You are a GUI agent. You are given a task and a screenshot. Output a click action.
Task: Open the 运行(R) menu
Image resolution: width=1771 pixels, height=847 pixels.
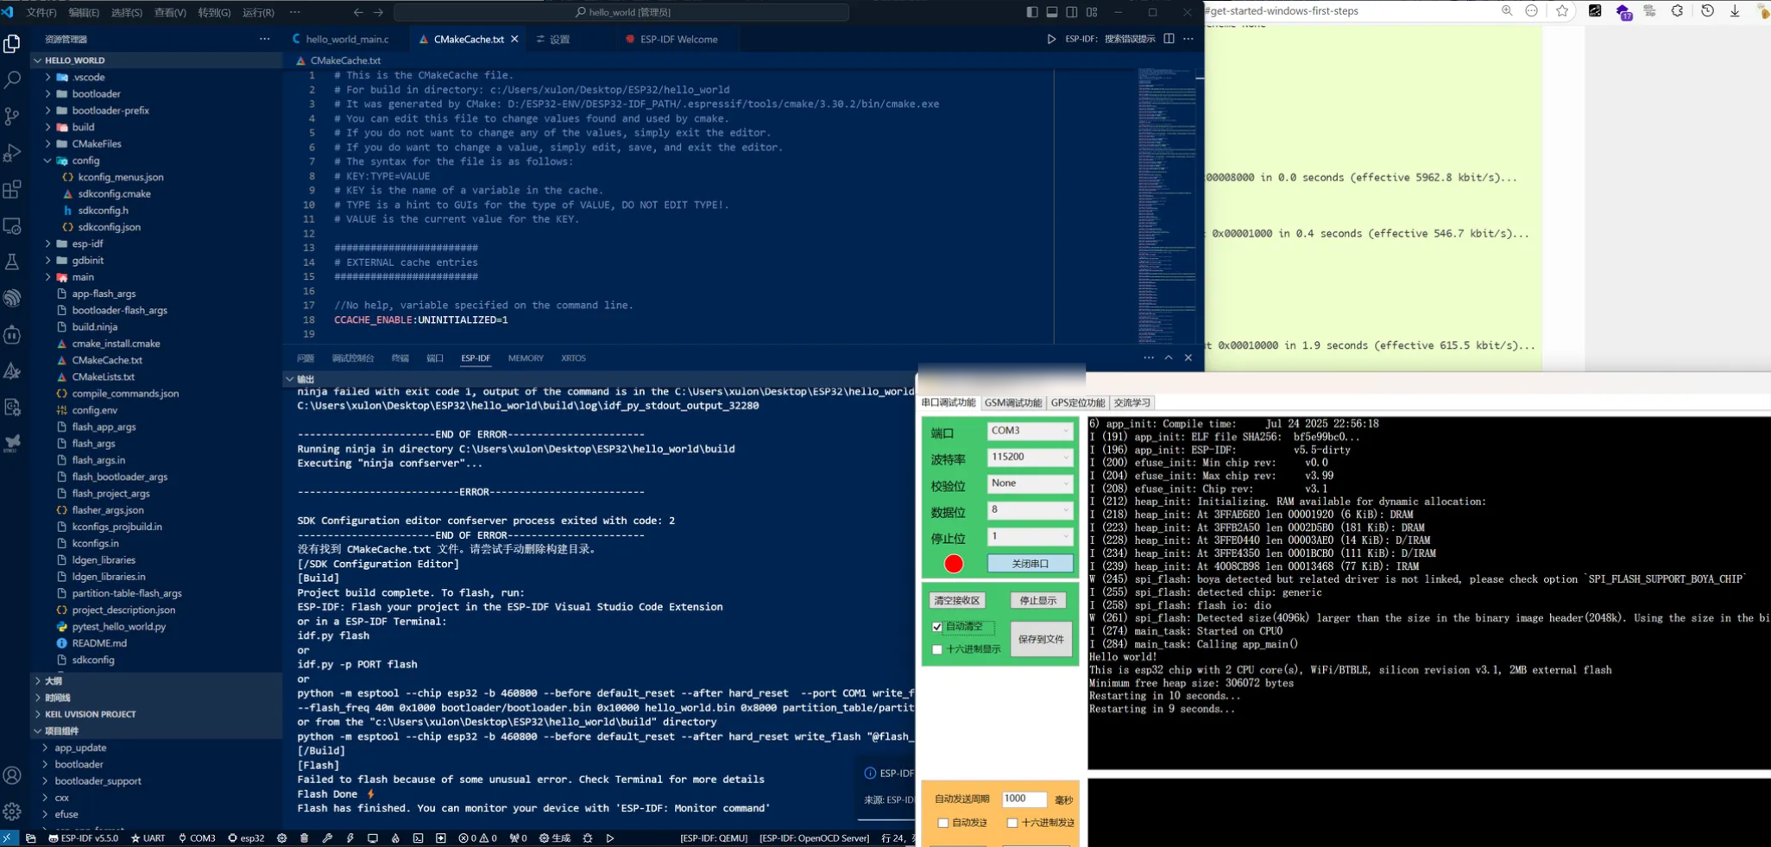coord(258,12)
